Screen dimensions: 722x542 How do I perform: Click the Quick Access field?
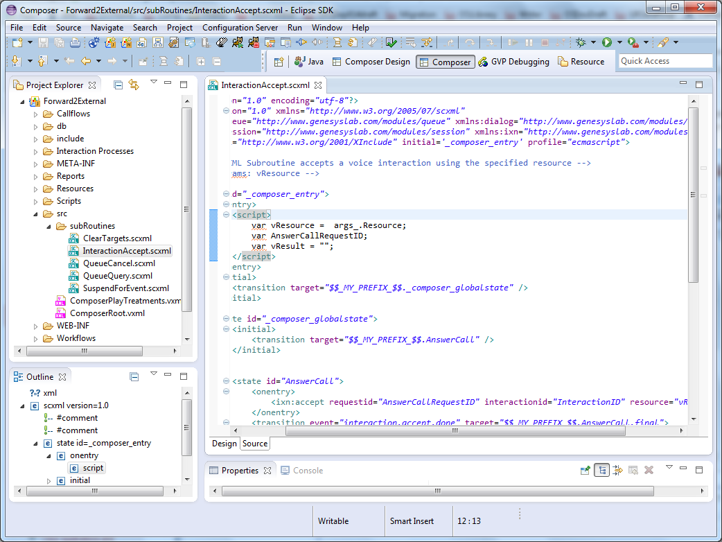point(665,61)
